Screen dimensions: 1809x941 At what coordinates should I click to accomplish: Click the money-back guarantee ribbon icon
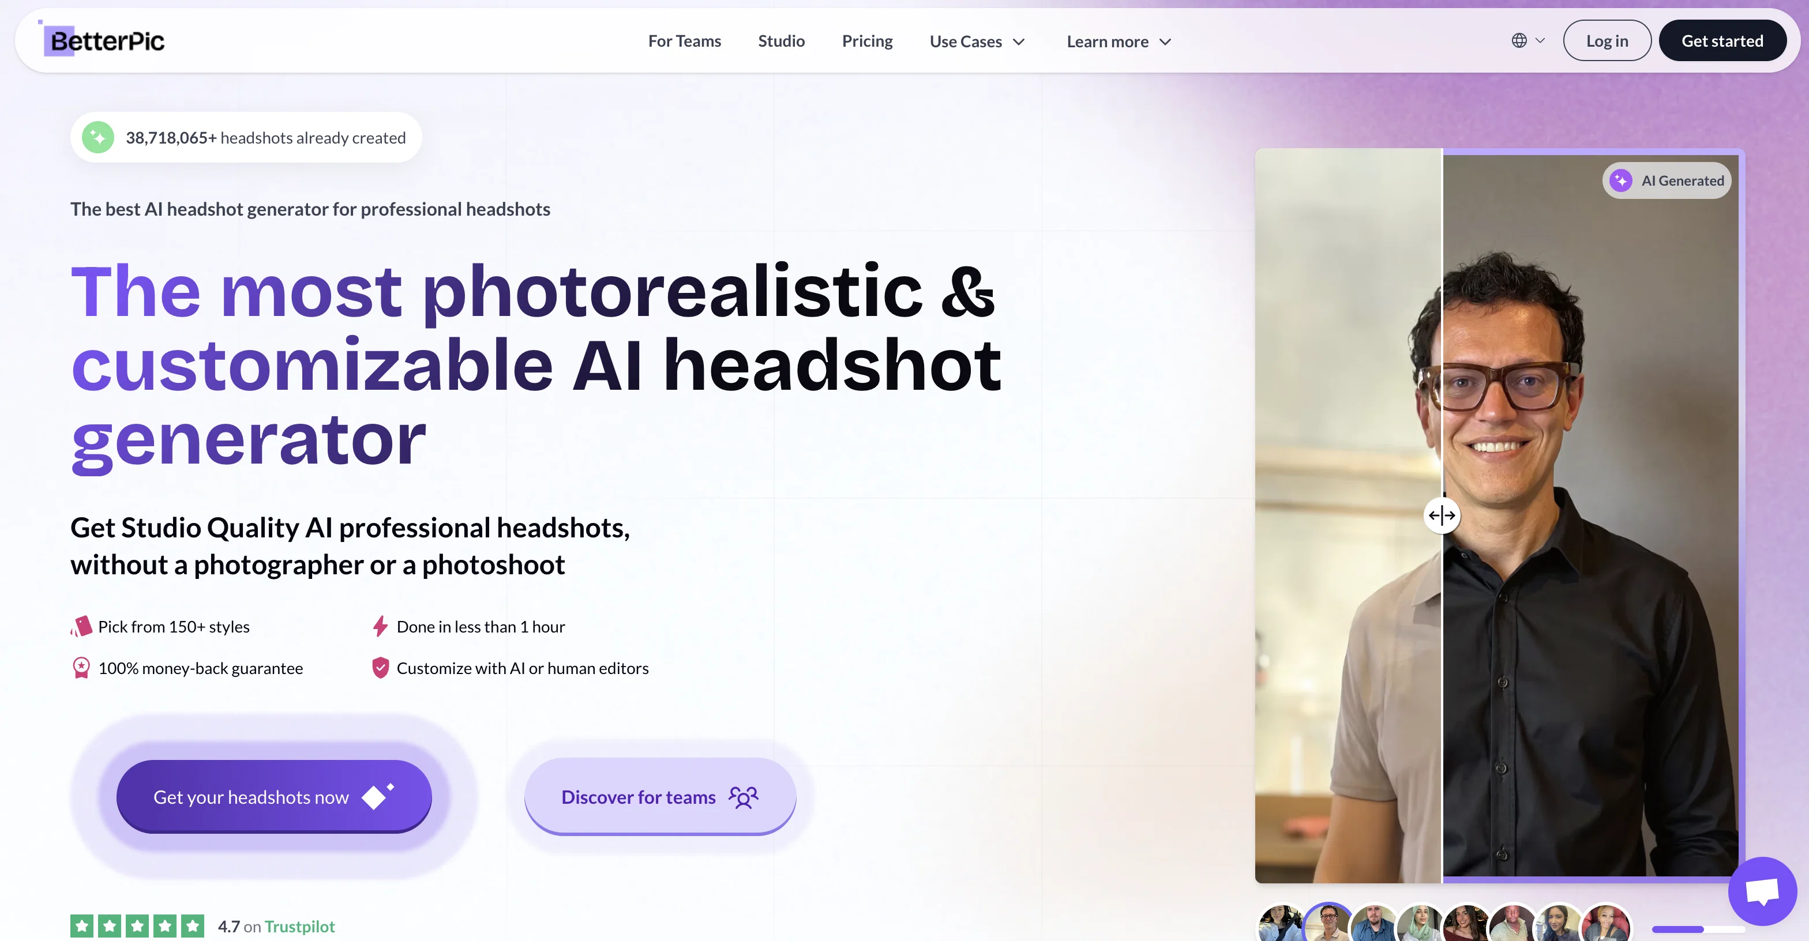coord(81,667)
